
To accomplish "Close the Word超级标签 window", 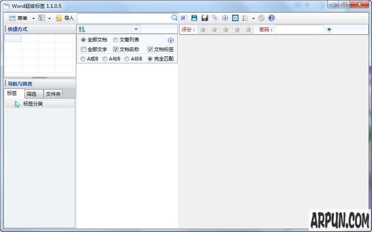I will point(360,4).
